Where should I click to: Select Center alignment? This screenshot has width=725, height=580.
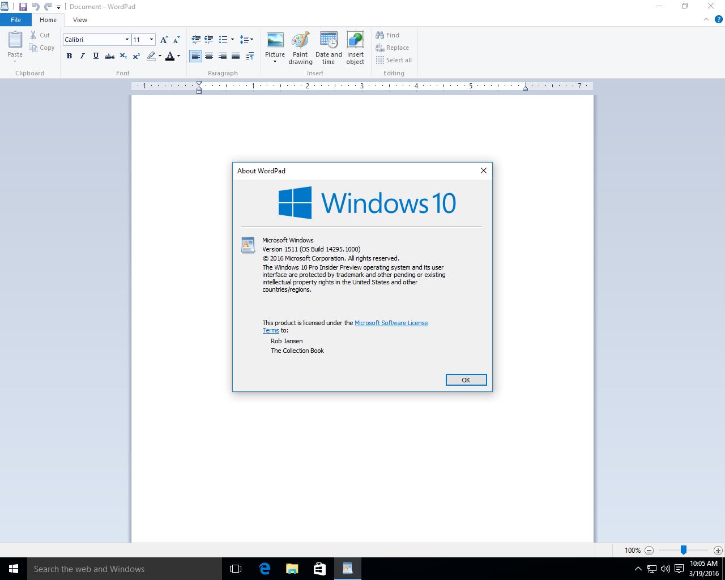(209, 56)
